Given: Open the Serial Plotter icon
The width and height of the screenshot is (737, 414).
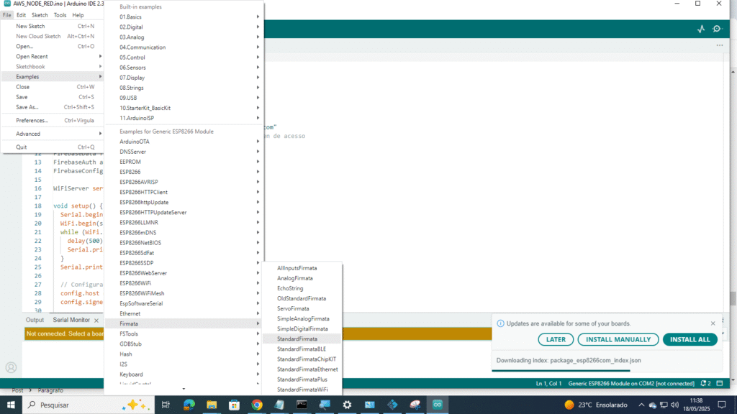Looking at the screenshot, I should point(701,29).
